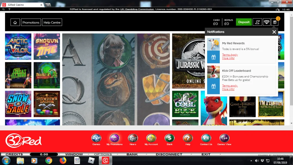Screen dimensions: 293x165
Task: Select the 32Red Casino tab
Action: point(23,5)
